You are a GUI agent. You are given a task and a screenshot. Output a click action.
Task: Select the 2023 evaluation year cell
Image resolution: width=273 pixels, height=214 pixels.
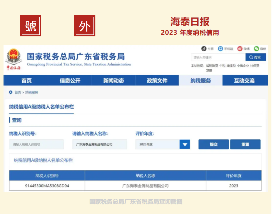234,186
